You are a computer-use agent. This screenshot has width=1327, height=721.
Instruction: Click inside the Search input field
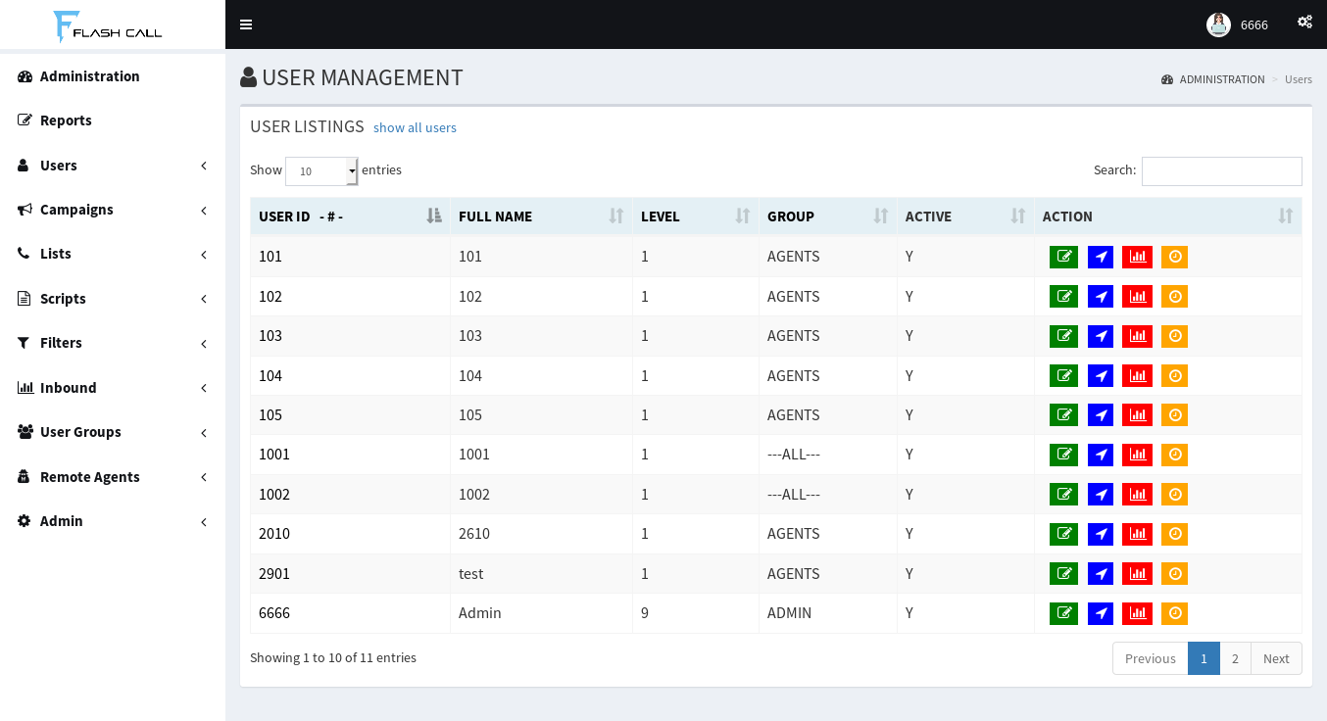[1221, 170]
